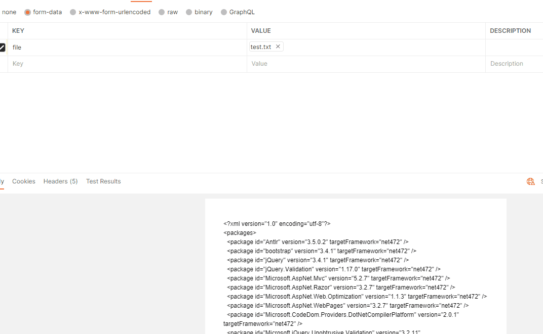
Task: Click the DESCRIPTION column header
Action: [x=510, y=31]
